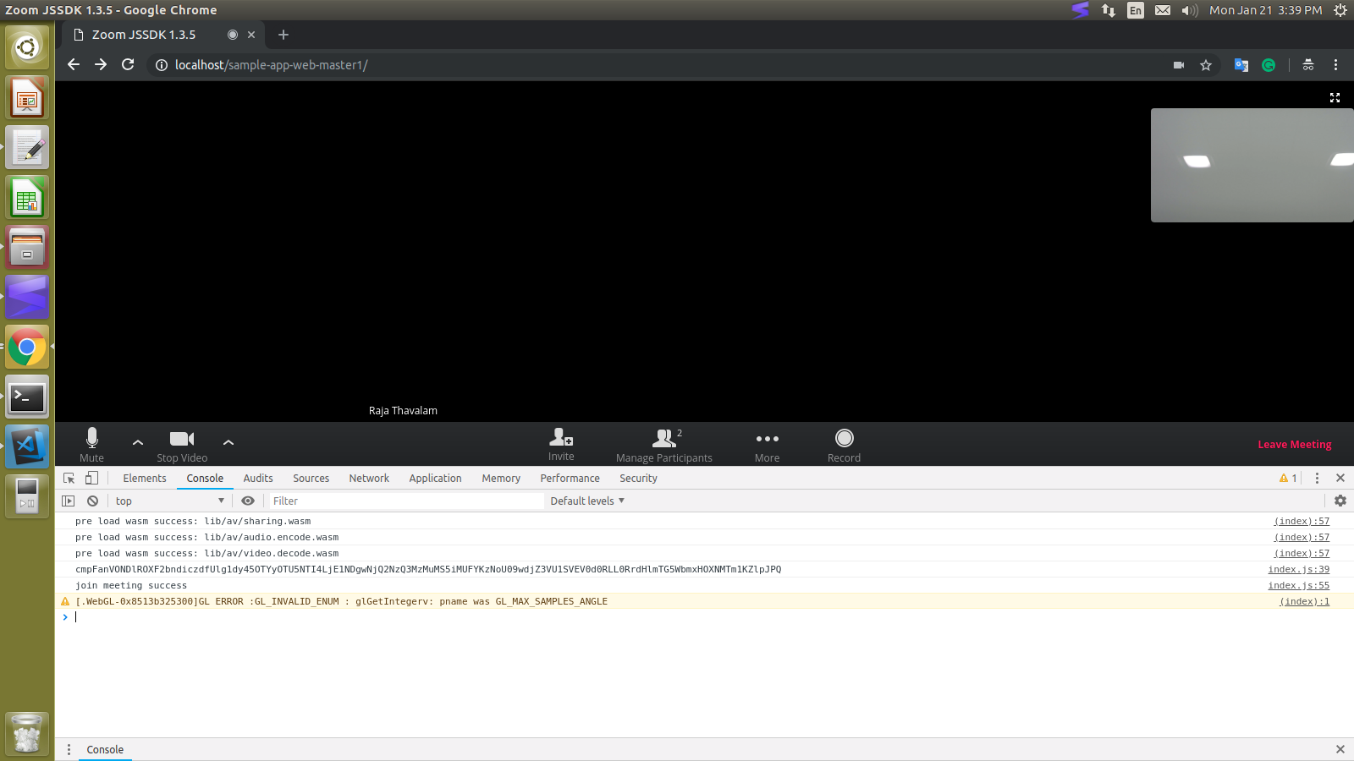Switch to the Application tab
Viewport: 1354px width, 761px height.
tap(436, 478)
